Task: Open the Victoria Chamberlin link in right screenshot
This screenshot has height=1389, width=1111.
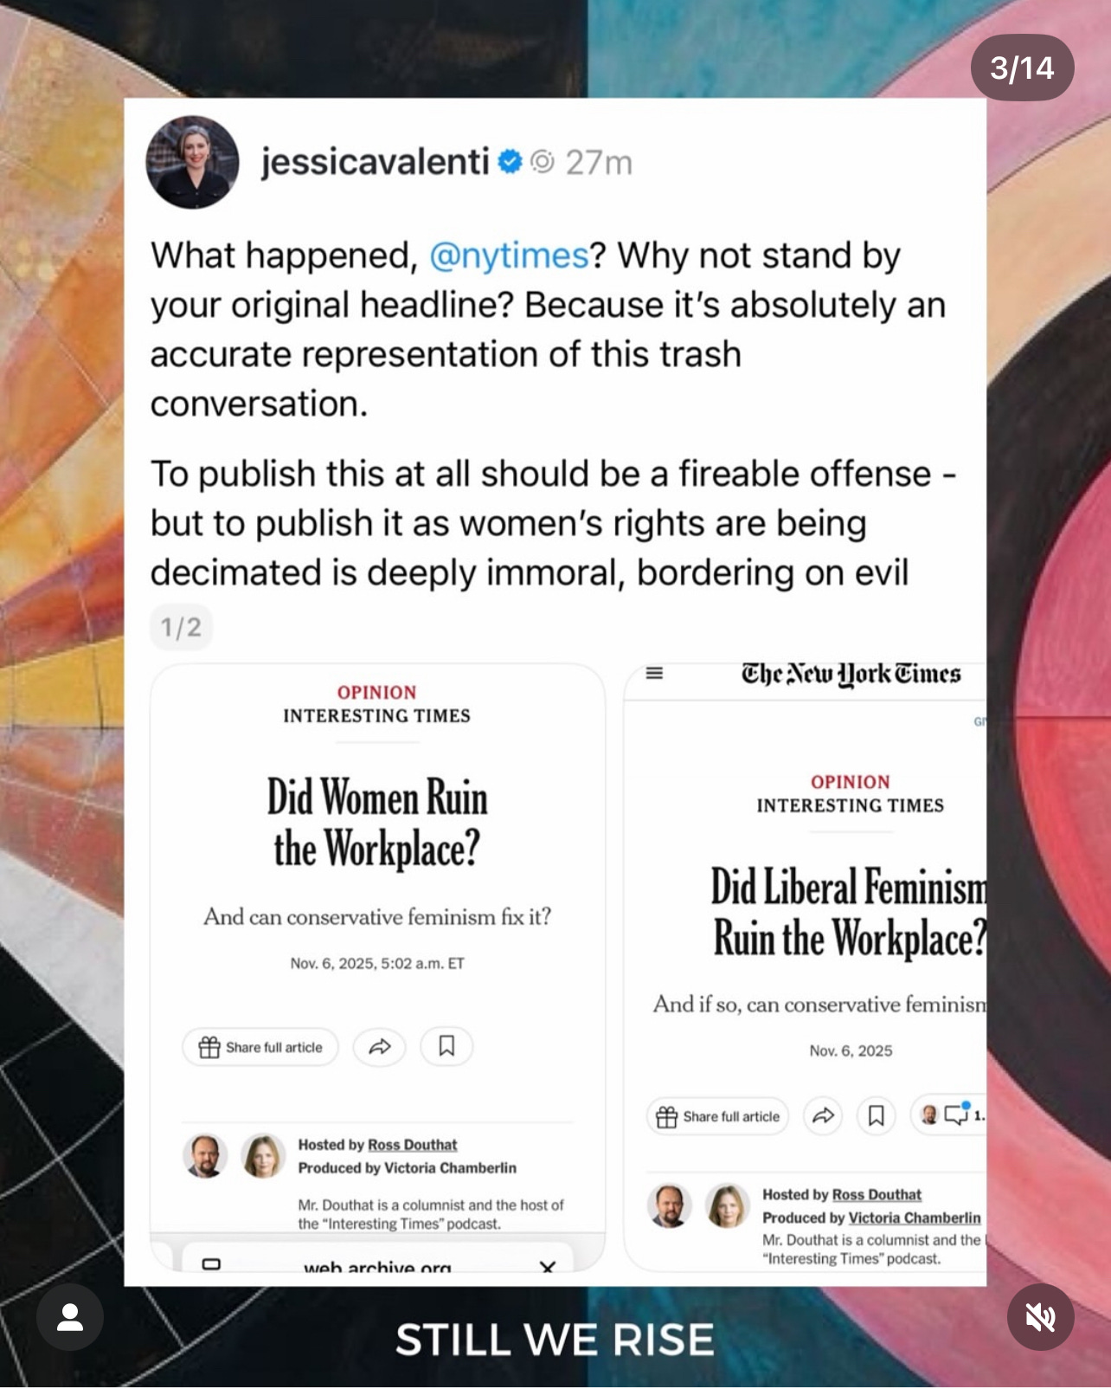Action: tap(915, 1218)
